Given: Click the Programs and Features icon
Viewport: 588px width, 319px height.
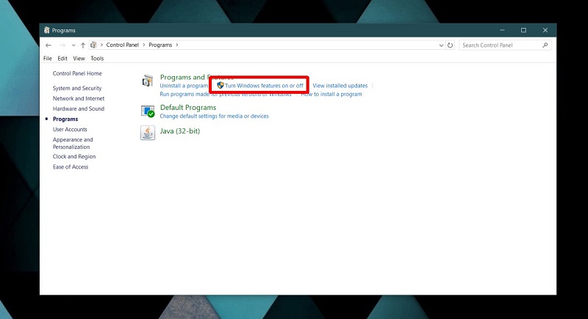Looking at the screenshot, I should 148,81.
